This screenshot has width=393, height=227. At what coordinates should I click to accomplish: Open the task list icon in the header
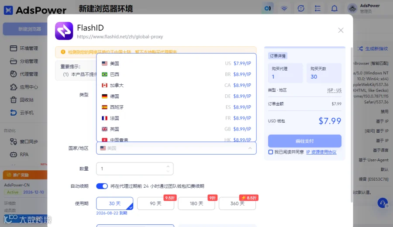(317, 9)
